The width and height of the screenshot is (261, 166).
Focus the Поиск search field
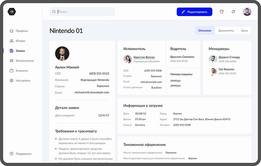[82, 12]
